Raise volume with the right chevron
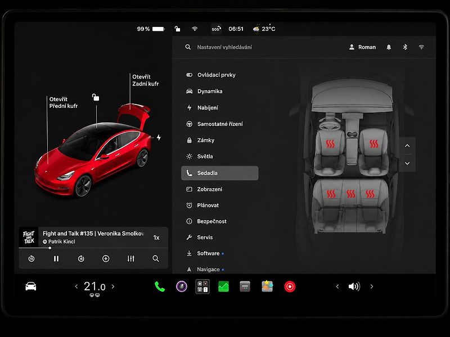 click(x=372, y=286)
